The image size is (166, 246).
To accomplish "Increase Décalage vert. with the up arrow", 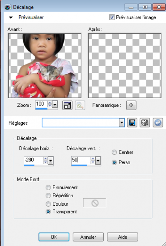I will coord(93,158).
